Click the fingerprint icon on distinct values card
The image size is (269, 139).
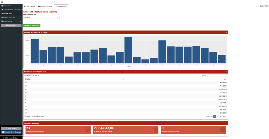point(87,130)
